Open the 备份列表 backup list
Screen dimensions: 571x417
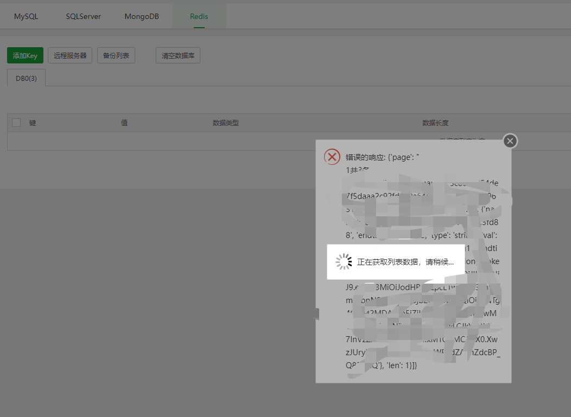pyautogui.click(x=116, y=55)
